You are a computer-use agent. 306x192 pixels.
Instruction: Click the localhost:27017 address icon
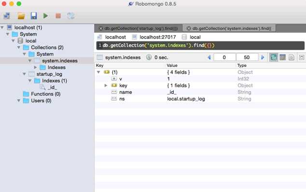coord(134,37)
